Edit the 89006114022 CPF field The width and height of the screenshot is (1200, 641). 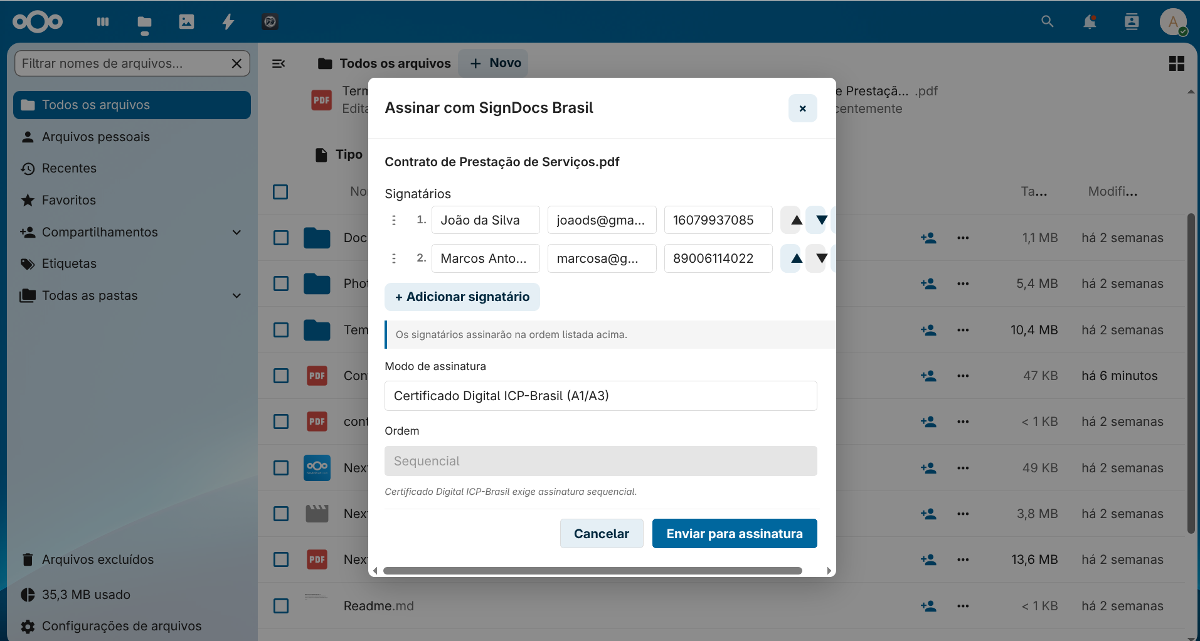(718, 258)
